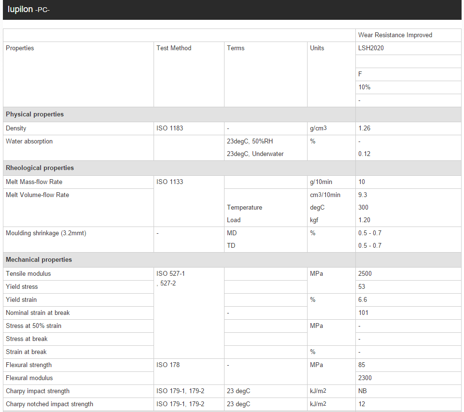Screen dimensions: 464x412
Task: Click the Tensile modulus value 2500
Action: 365,274
